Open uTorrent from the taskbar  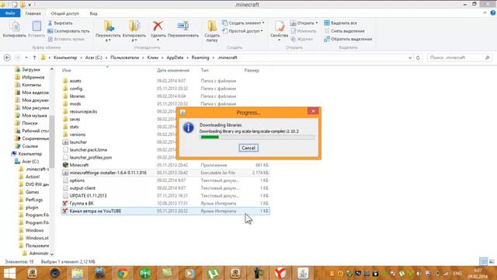tap(213, 273)
